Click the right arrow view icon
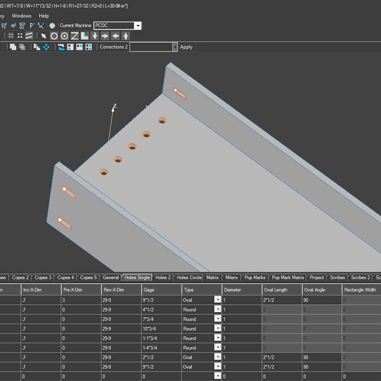This screenshot has width=381, height=381. point(105,36)
